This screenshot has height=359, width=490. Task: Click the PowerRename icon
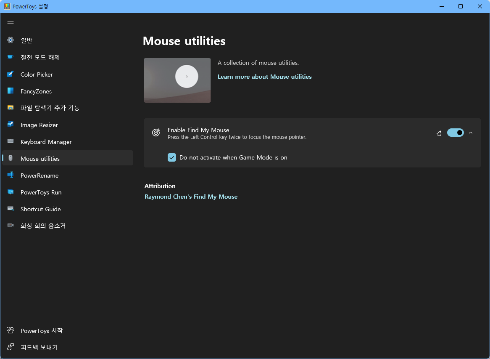click(x=11, y=175)
